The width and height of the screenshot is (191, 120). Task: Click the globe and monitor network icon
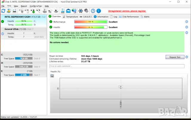[x=74, y=11]
